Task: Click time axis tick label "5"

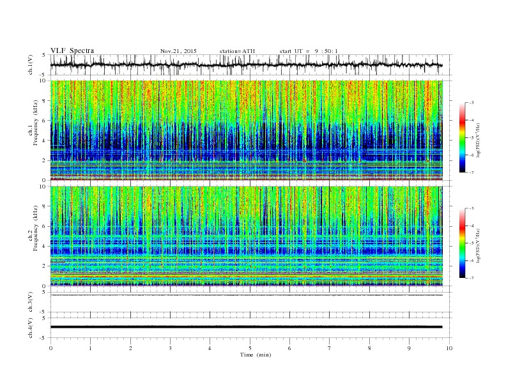Action: [250, 348]
